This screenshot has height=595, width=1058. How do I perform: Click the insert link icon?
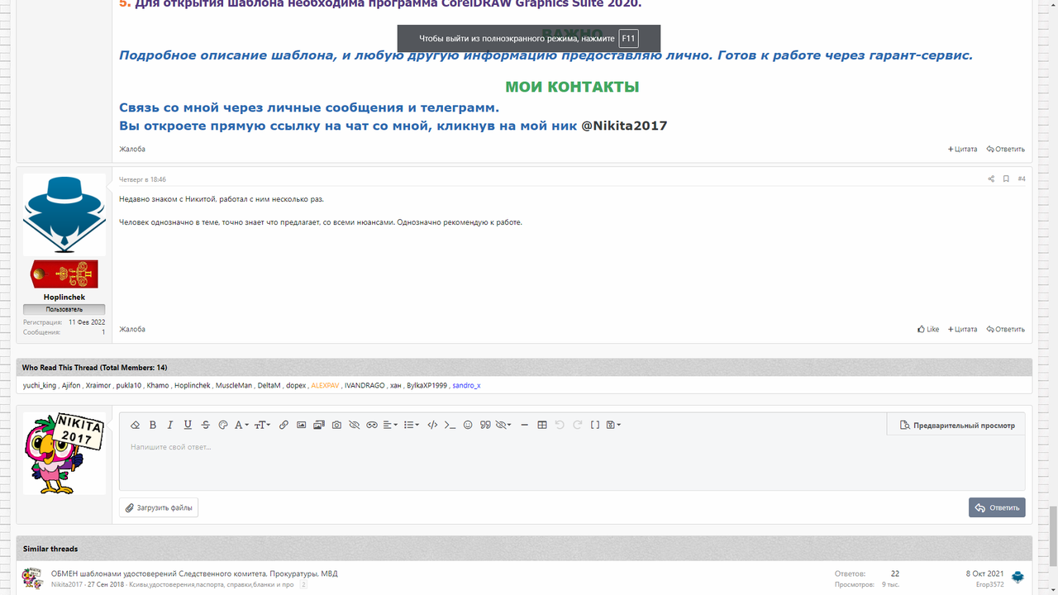[284, 425]
